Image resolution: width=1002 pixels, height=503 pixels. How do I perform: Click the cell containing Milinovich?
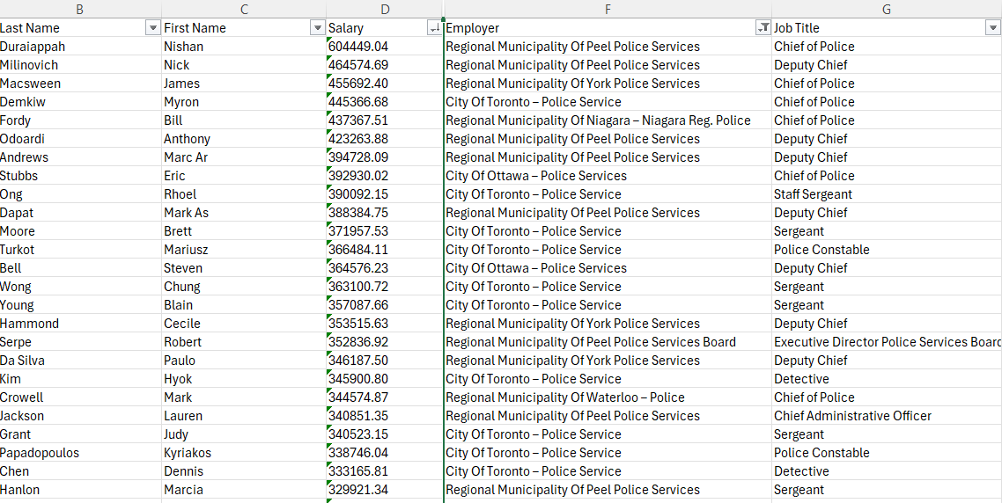pyautogui.click(x=80, y=64)
